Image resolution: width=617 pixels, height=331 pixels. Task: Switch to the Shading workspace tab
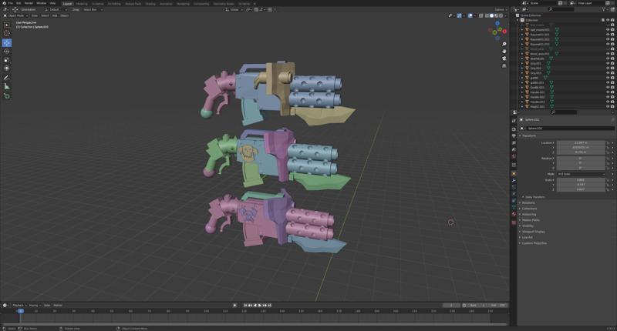(x=150, y=4)
